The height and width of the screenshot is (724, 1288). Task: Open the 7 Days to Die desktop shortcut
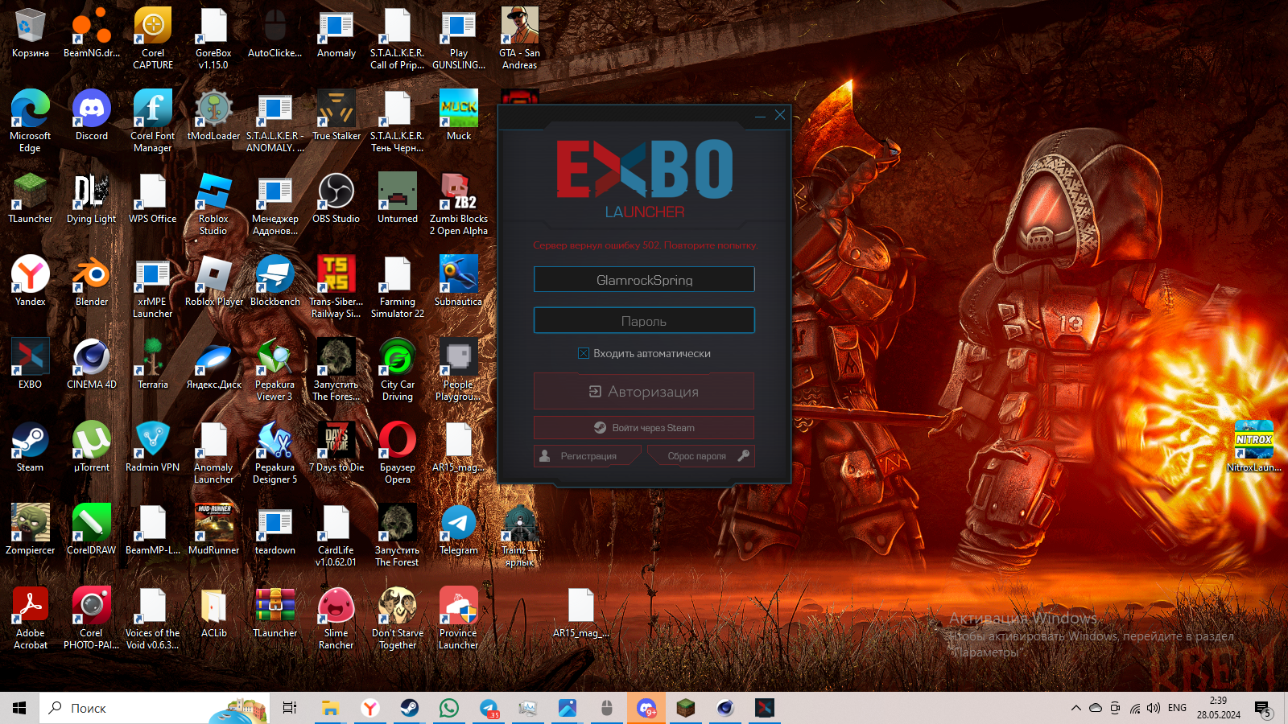tap(336, 448)
